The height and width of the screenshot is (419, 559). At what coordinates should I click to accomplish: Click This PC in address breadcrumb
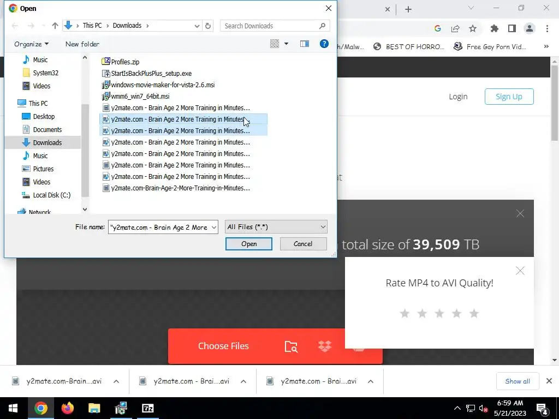pyautogui.click(x=92, y=26)
